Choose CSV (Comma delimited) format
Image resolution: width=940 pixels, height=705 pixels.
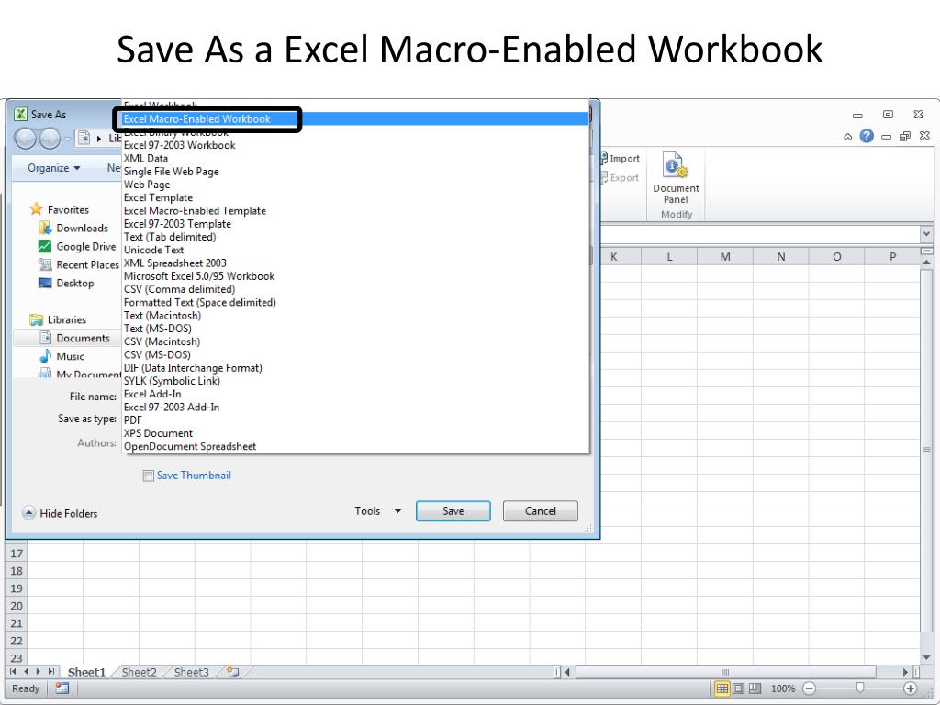pos(355,289)
